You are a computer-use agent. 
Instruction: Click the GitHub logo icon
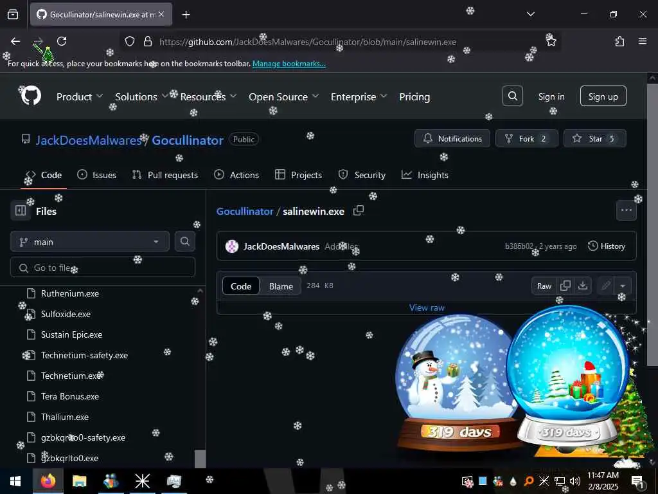point(31,96)
